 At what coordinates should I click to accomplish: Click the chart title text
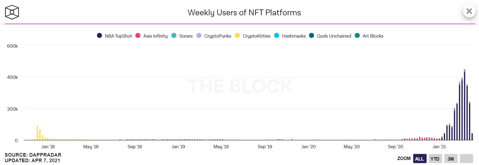click(244, 13)
